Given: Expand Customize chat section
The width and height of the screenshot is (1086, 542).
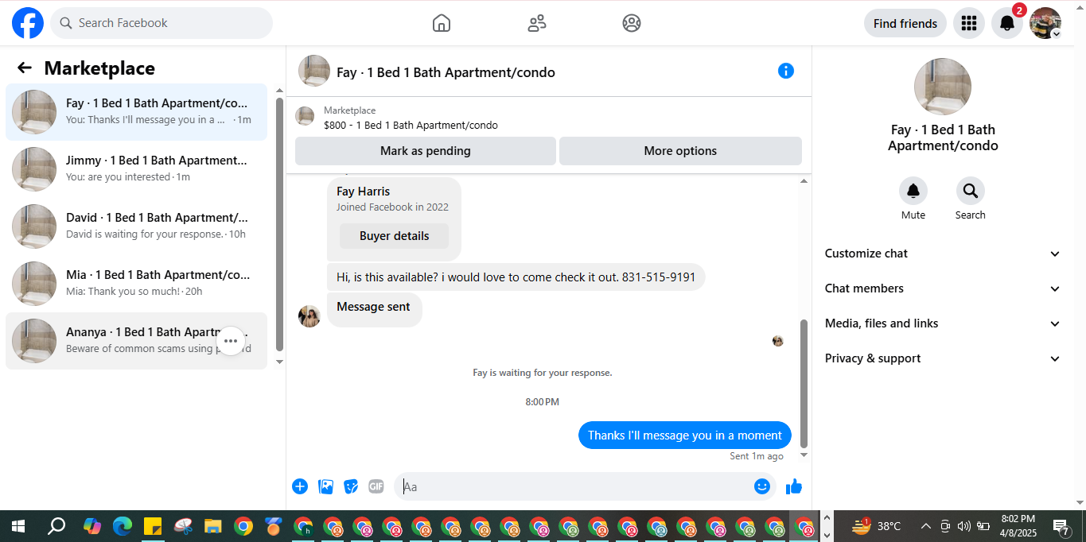Looking at the screenshot, I should coord(943,254).
